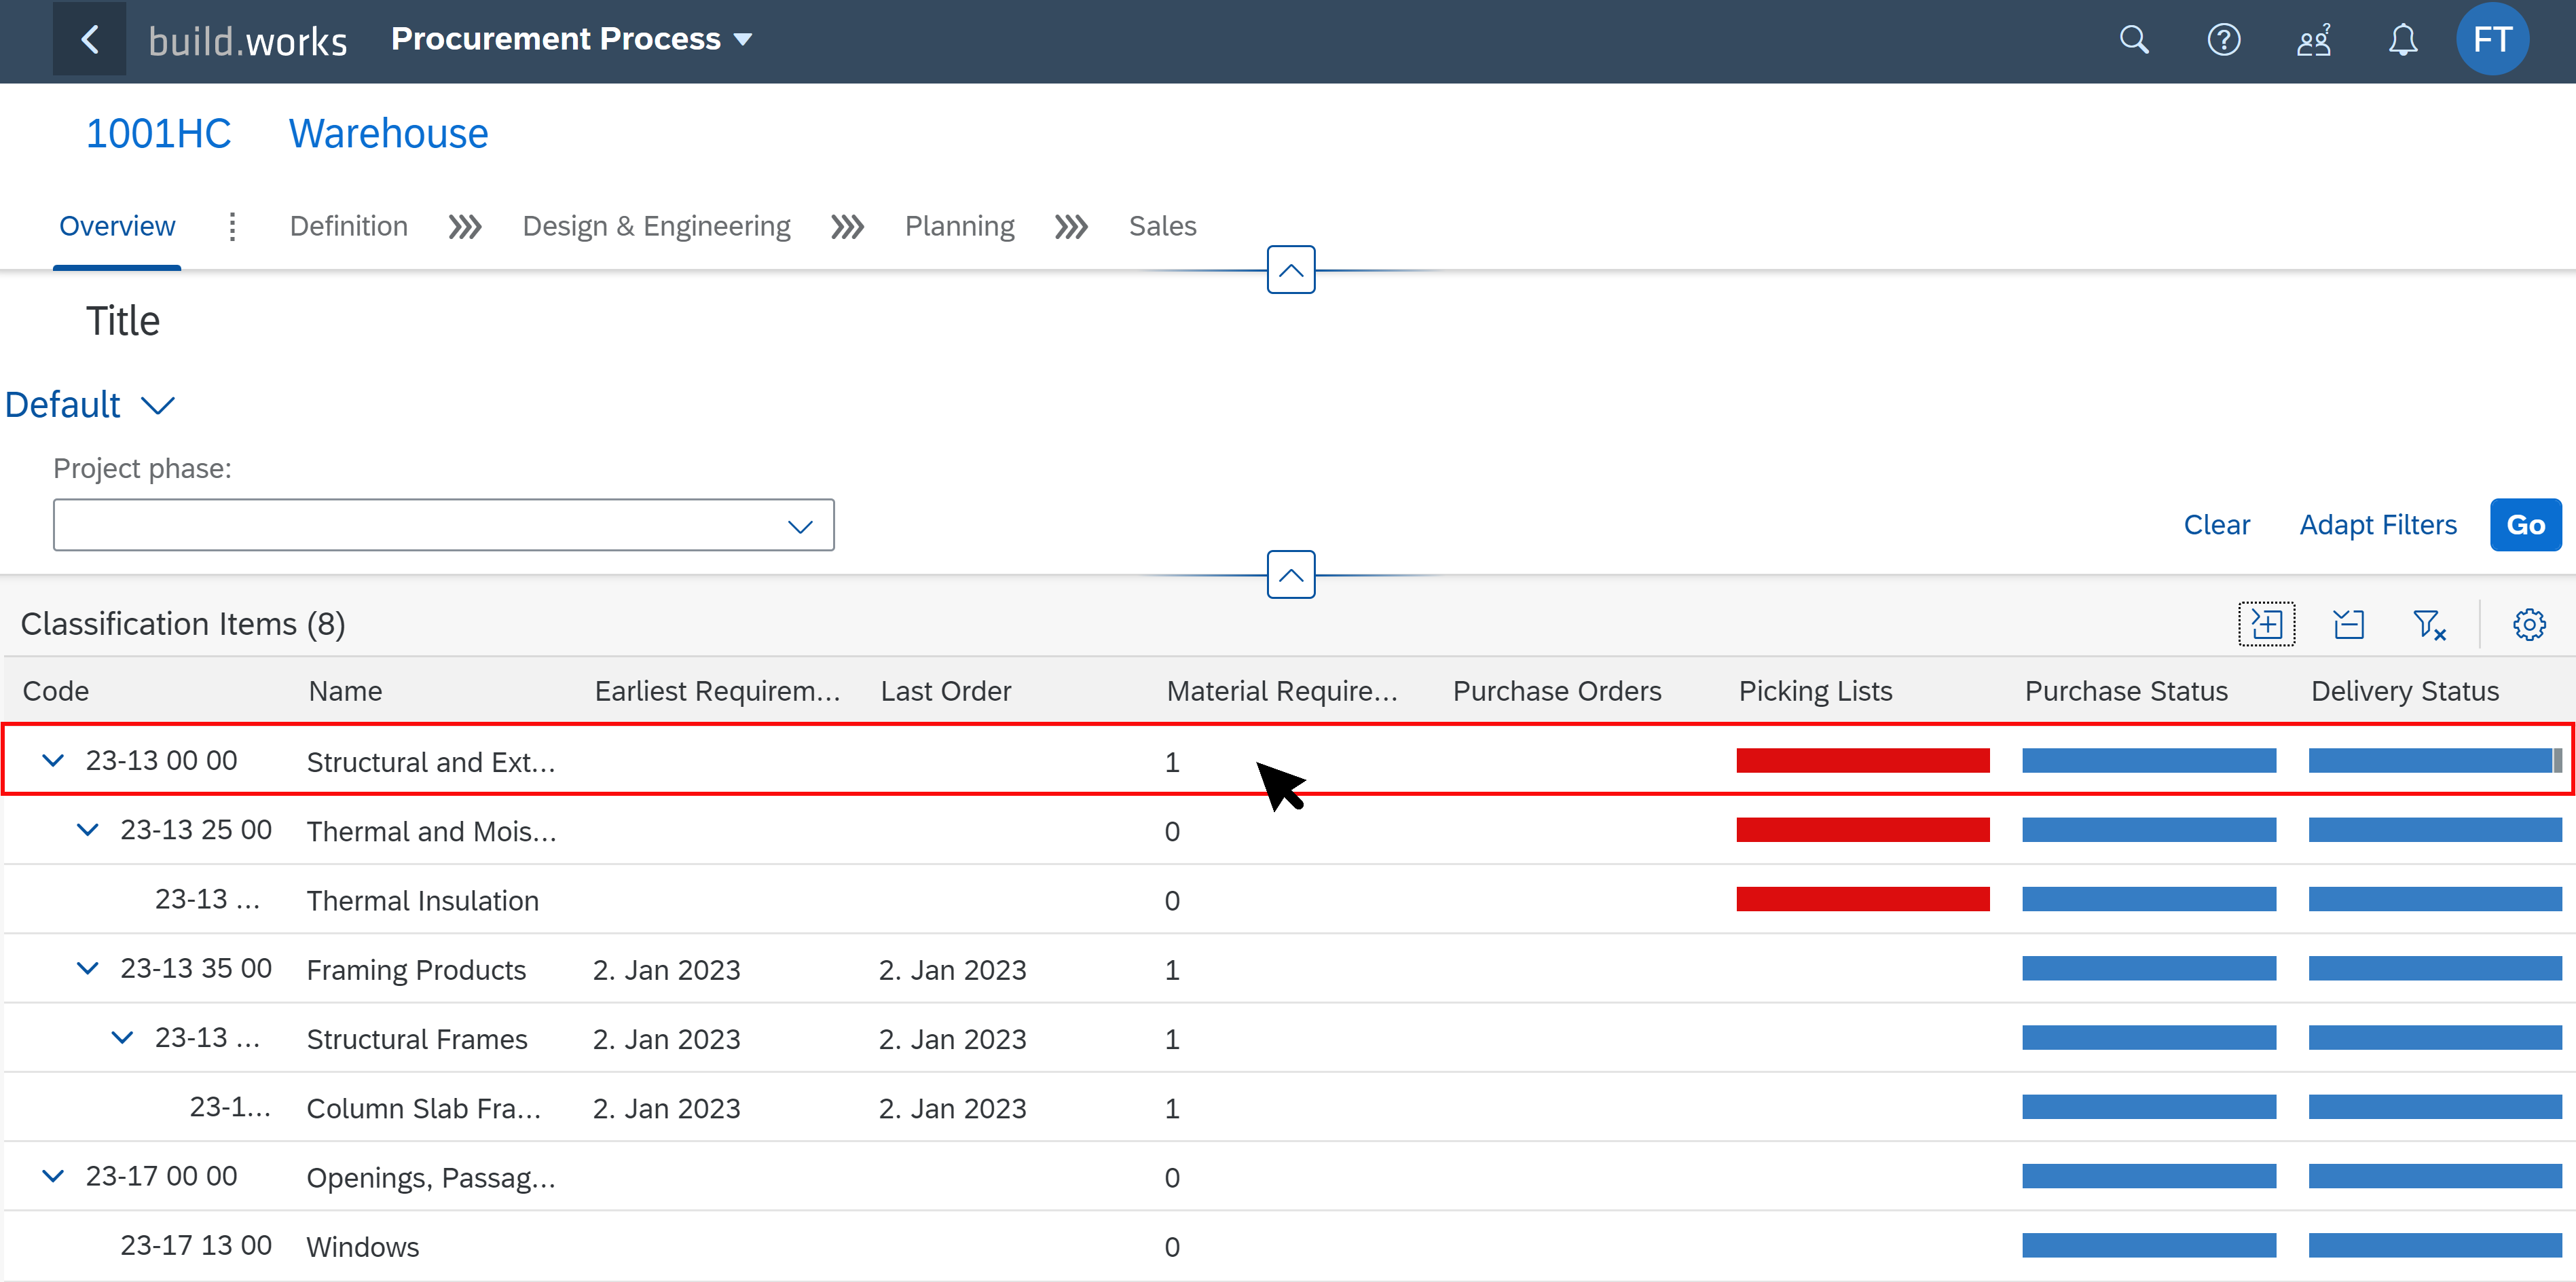Select the Openings, Passag... name cell
2576x1282 pixels.
coord(431,1178)
